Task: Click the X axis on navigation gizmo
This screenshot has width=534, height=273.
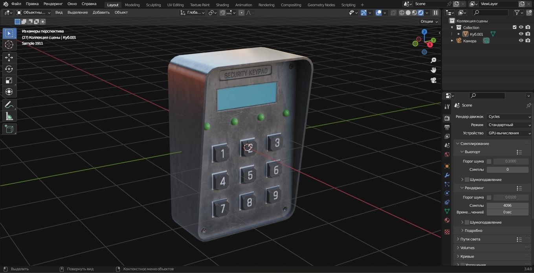Action: point(430,45)
